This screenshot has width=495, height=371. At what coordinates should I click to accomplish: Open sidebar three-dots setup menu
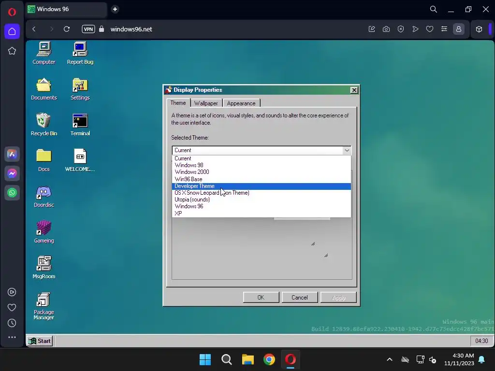pos(12,337)
